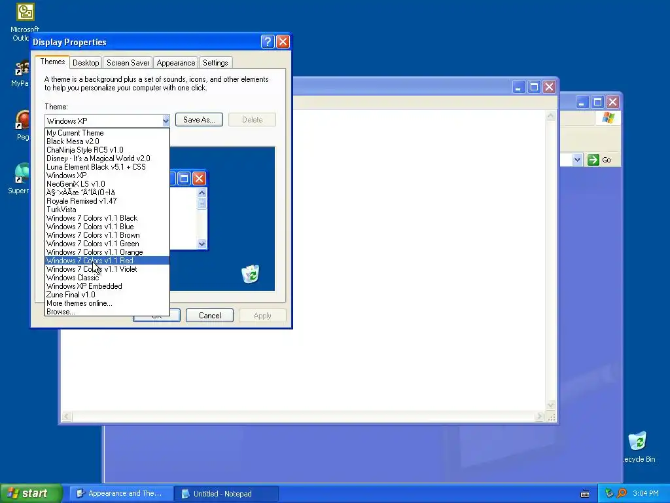Collapse the Theme combo box arrow
670x503 pixels.
[x=166, y=121]
